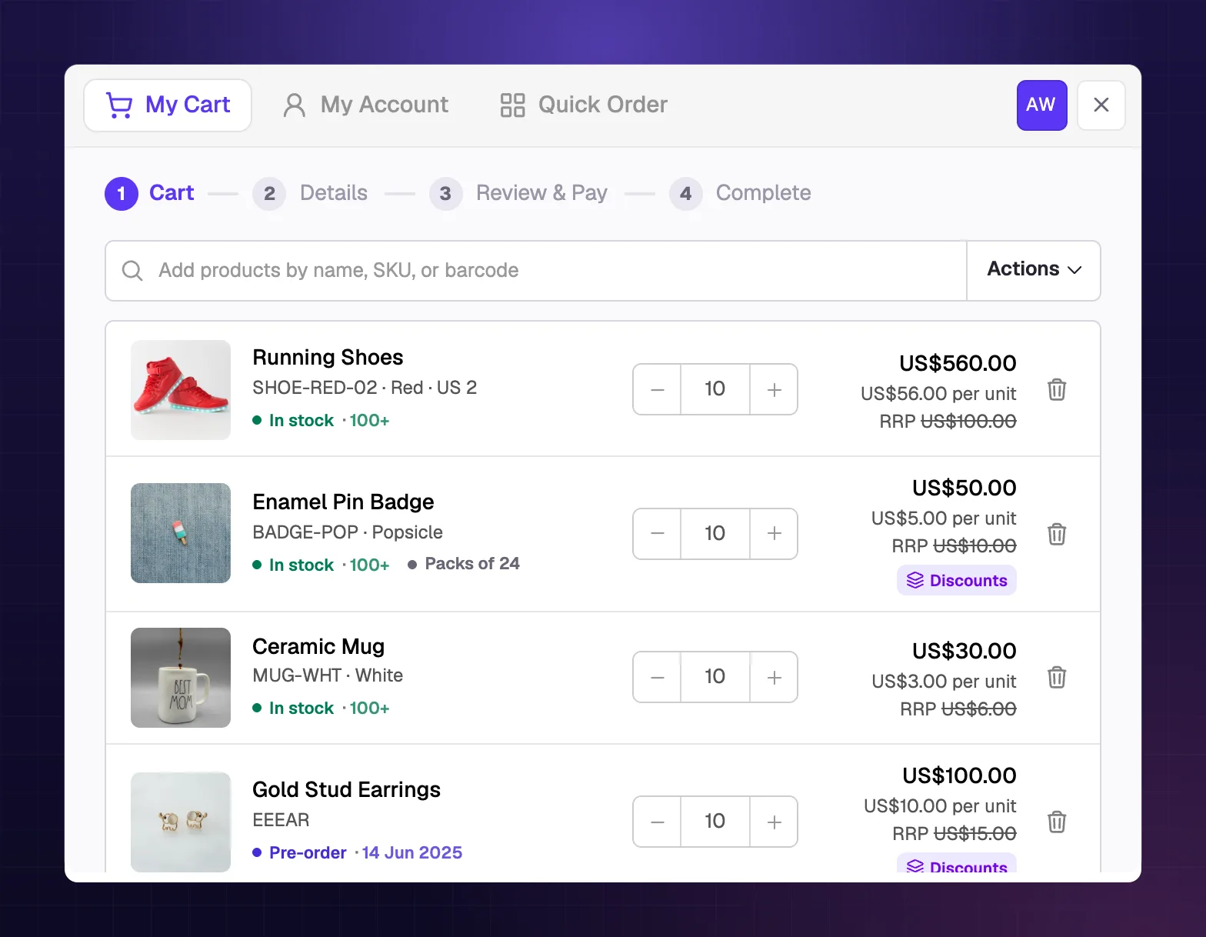Screen dimensions: 1206x937
Task: Show Discounts for Enamel Pin Badge
Action: [957, 580]
